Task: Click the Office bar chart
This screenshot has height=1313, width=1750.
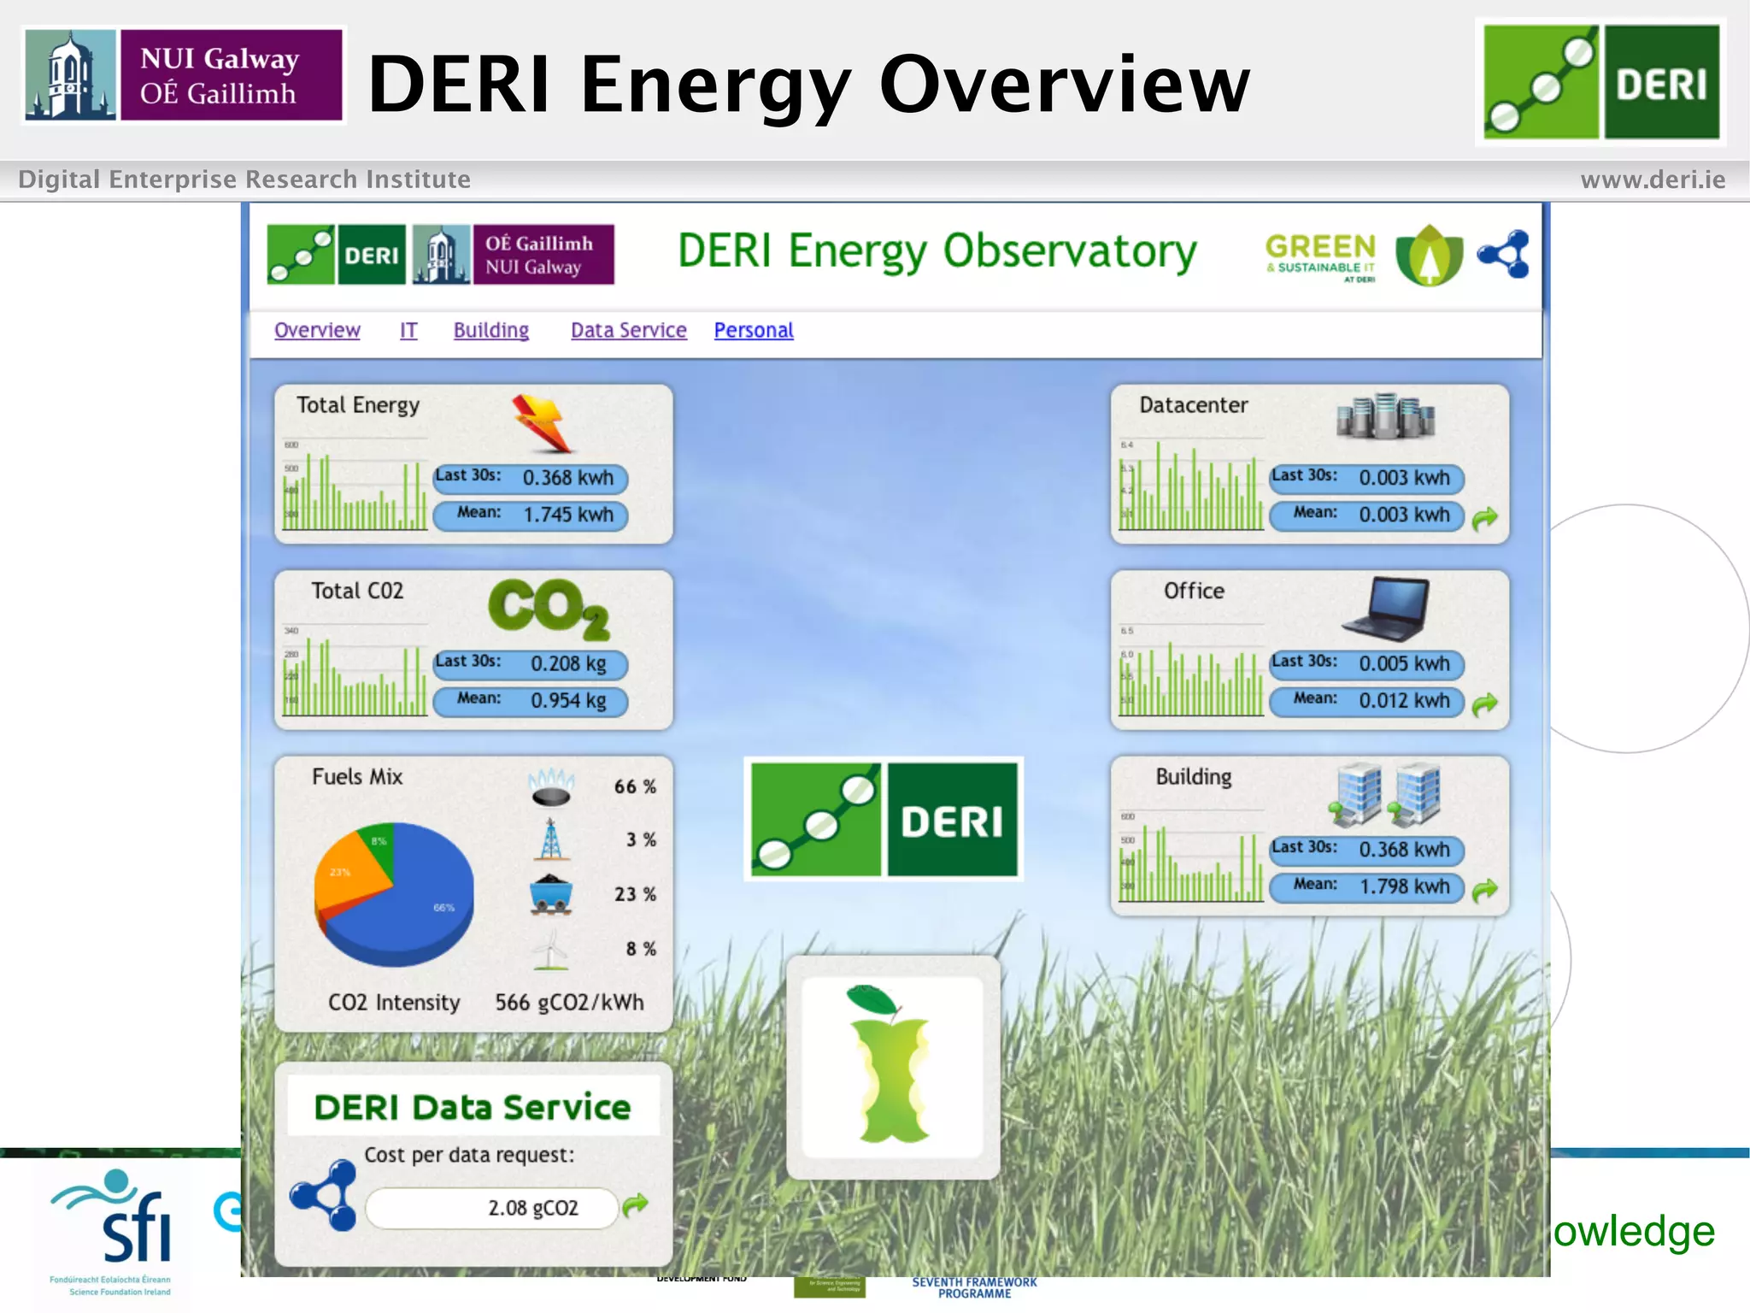Action: (x=1191, y=671)
